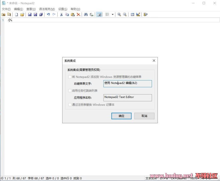Viewport: 220px width, 181px height.
Task: Click the 应用程序名称 text field
Action: click(x=128, y=98)
